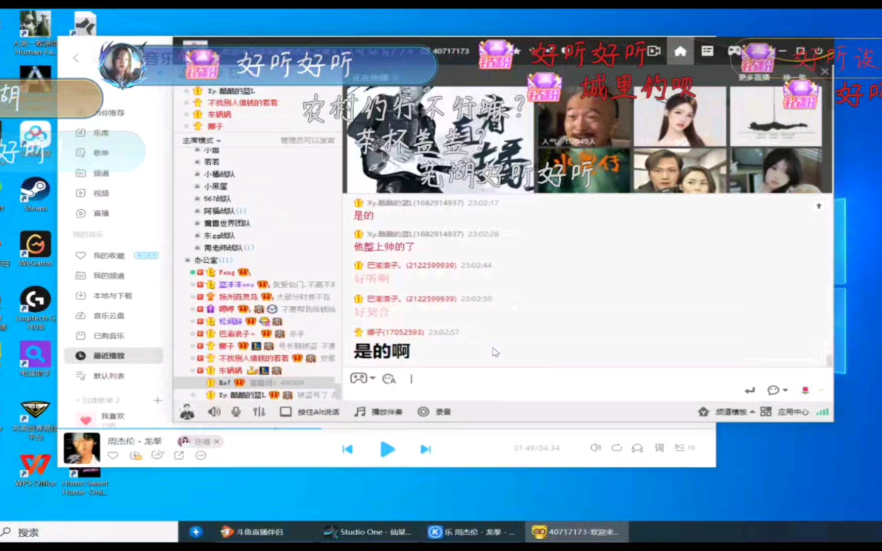Open the audio mixer settings icon
This screenshot has width=882, height=551.
point(259,412)
